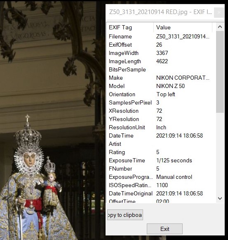
Task: Click the value 1/125 seconds
Action: (x=174, y=161)
